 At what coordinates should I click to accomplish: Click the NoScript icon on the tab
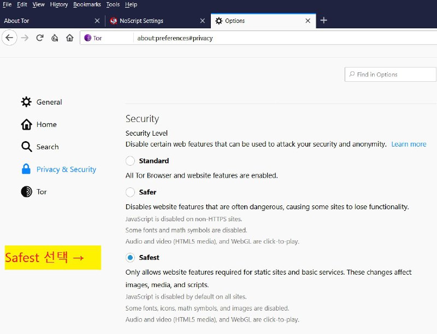click(114, 21)
